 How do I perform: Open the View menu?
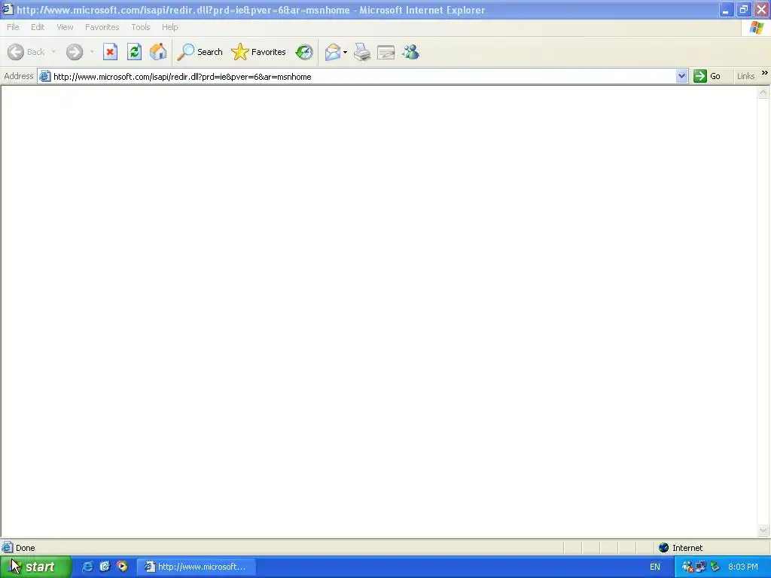(x=65, y=27)
